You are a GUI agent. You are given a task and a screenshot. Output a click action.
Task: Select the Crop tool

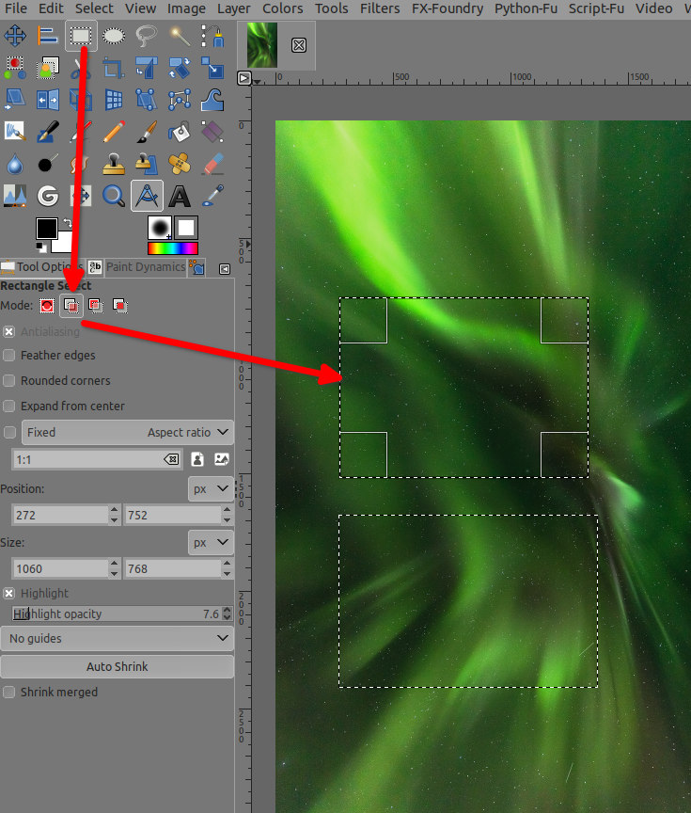114,68
